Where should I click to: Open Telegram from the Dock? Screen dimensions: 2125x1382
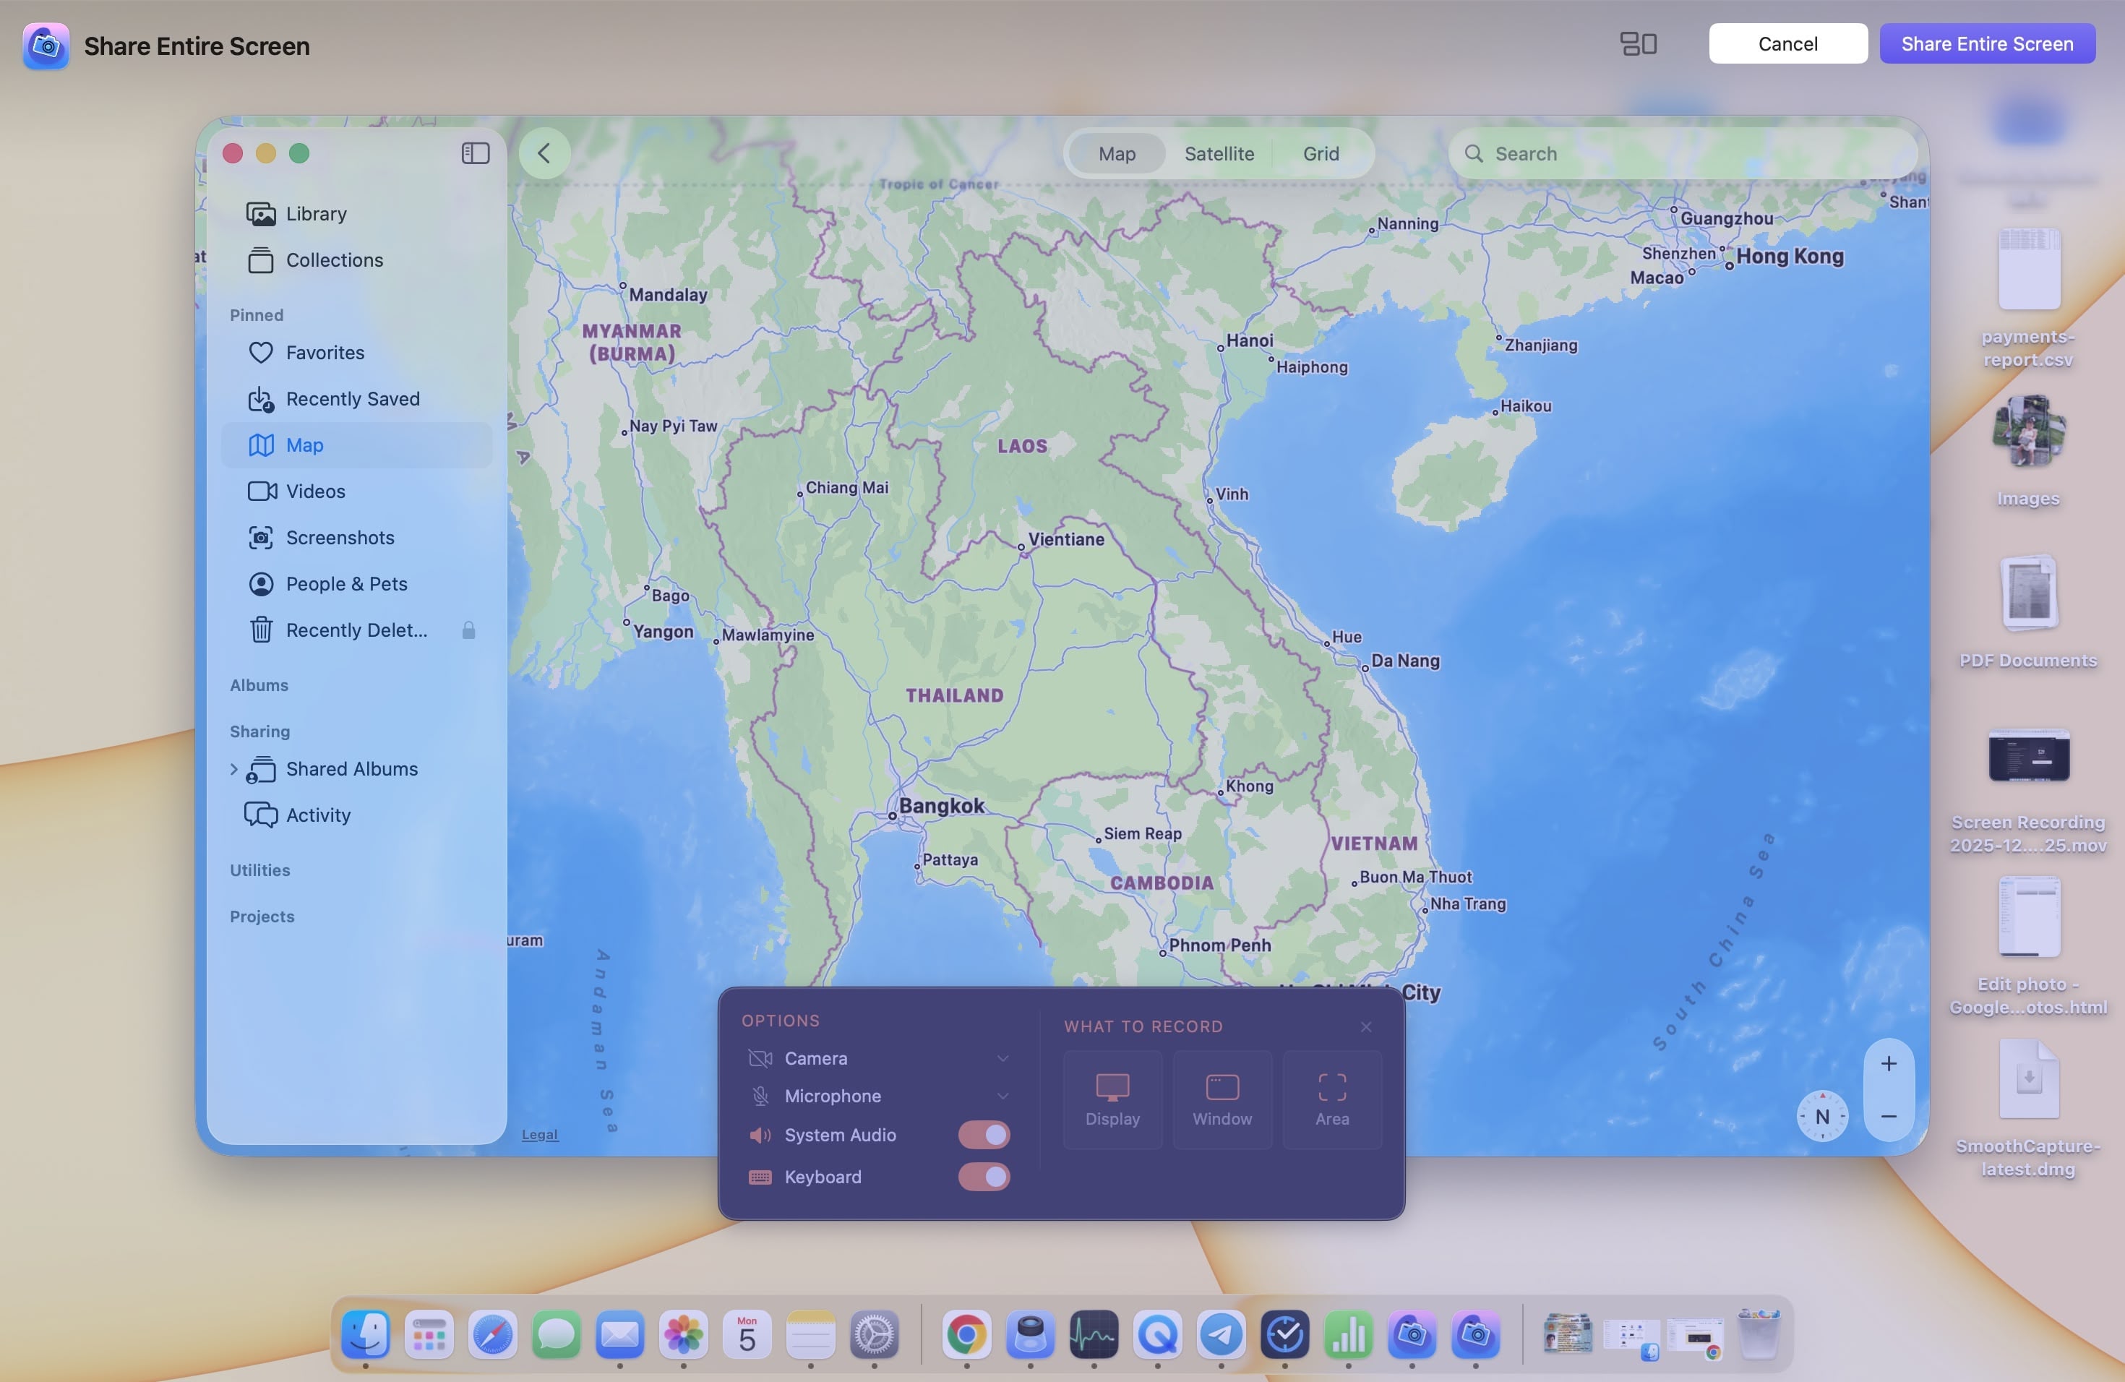pyautogui.click(x=1221, y=1335)
